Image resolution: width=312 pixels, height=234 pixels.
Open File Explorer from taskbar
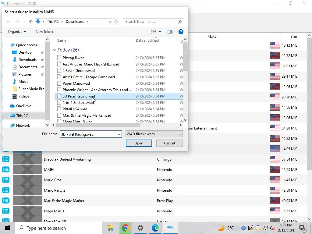pos(110,228)
